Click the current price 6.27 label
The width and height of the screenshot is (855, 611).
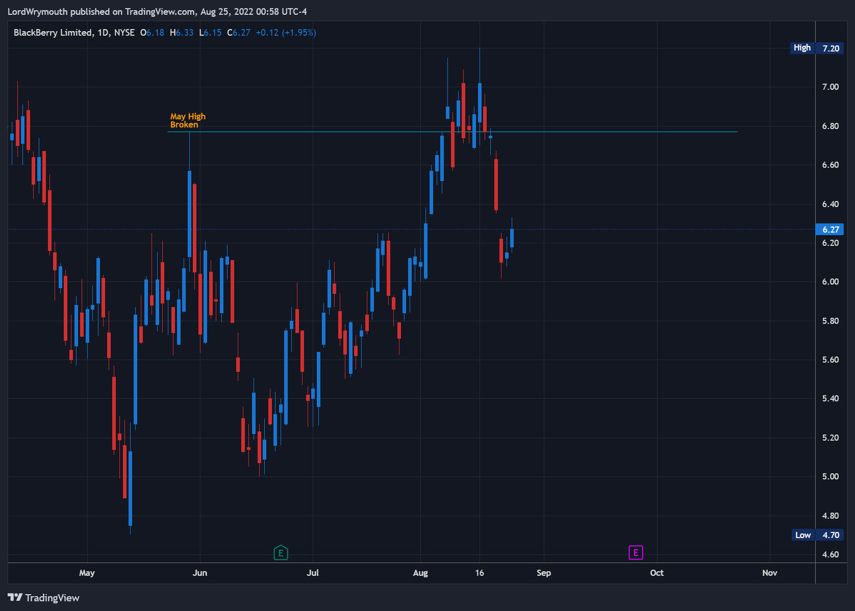click(830, 230)
